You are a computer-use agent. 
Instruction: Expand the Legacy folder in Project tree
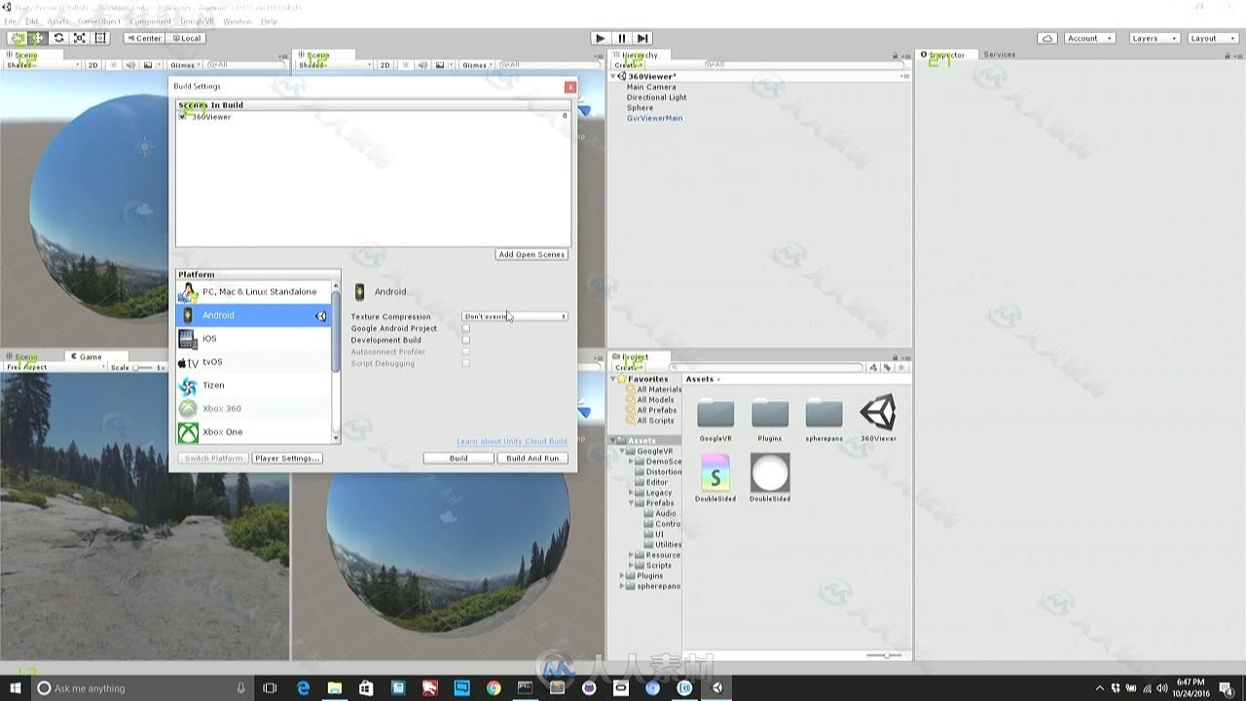tap(632, 493)
